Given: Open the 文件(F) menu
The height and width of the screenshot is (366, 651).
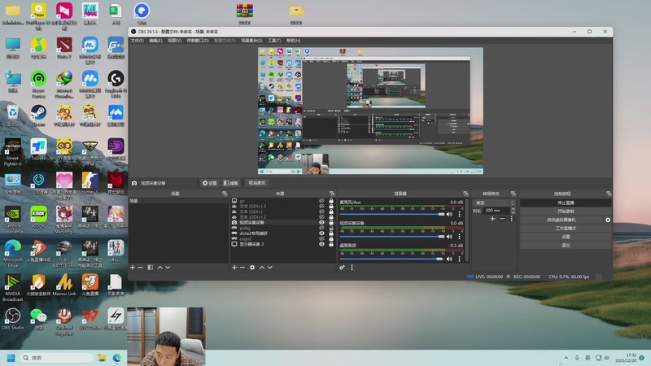Looking at the screenshot, I should pyautogui.click(x=138, y=41).
